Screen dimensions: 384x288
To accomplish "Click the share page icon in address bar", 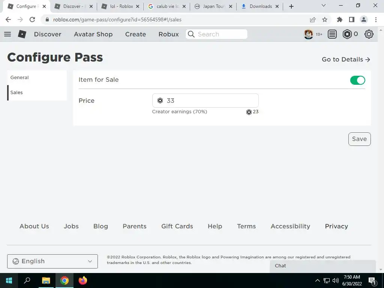I will 313,20.
